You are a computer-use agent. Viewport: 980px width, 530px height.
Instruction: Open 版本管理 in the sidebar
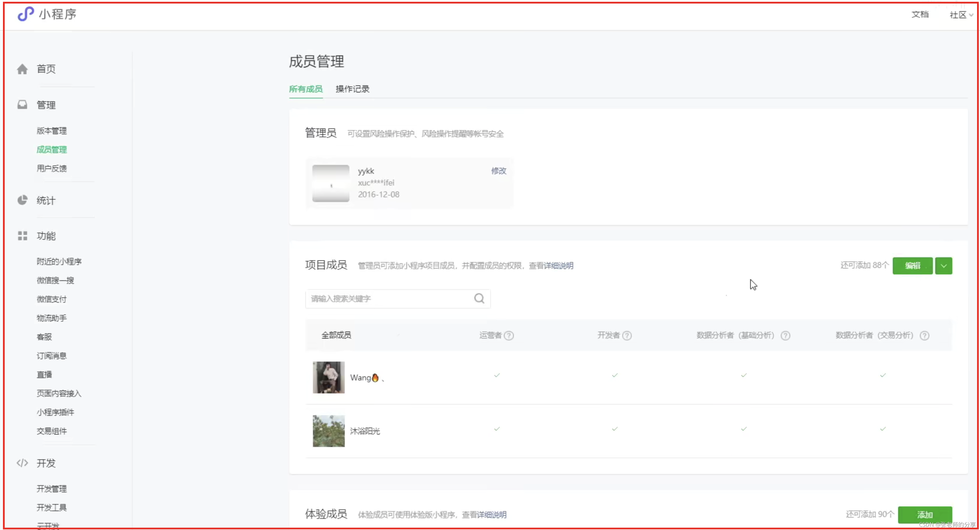point(52,131)
